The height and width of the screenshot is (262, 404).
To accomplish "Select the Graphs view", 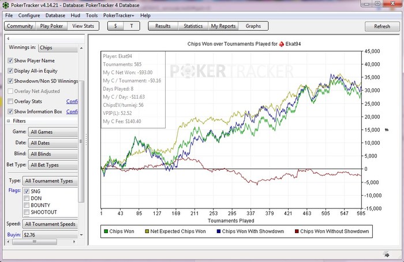I will coord(253,26).
